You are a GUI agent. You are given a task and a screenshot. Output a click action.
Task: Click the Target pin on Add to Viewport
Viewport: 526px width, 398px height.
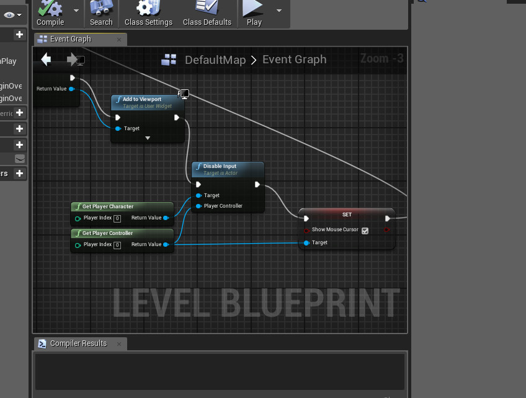(118, 128)
